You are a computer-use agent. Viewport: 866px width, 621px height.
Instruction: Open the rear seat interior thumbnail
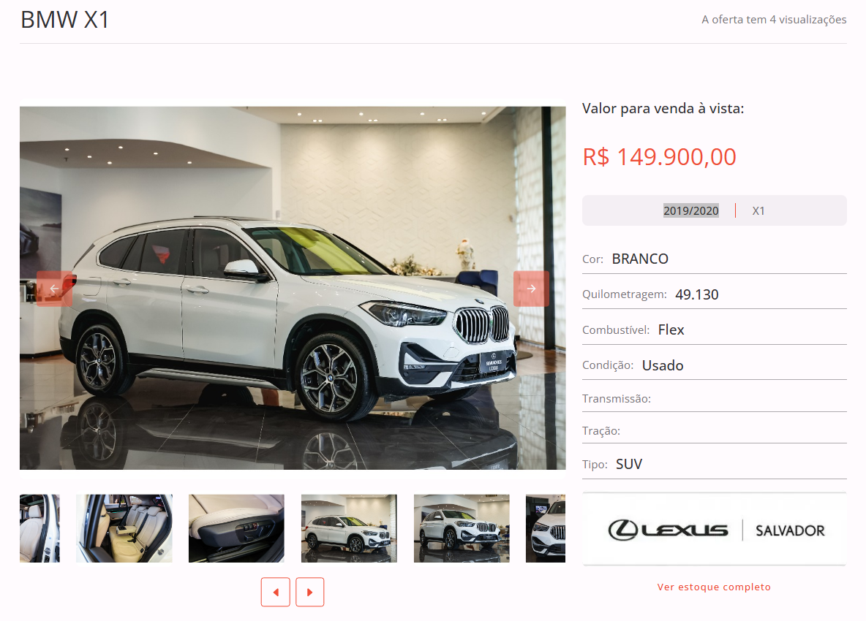click(124, 528)
